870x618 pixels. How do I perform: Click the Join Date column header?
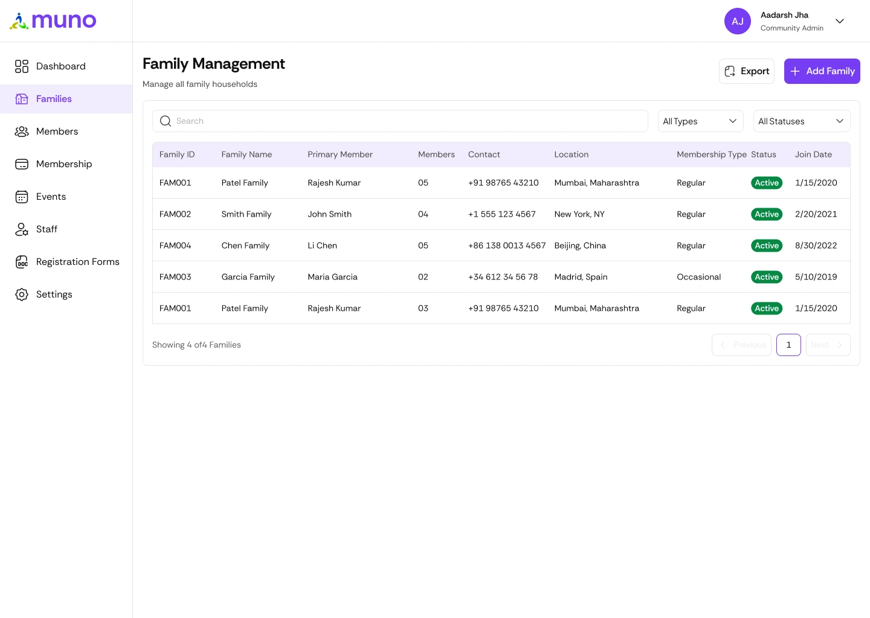813,154
